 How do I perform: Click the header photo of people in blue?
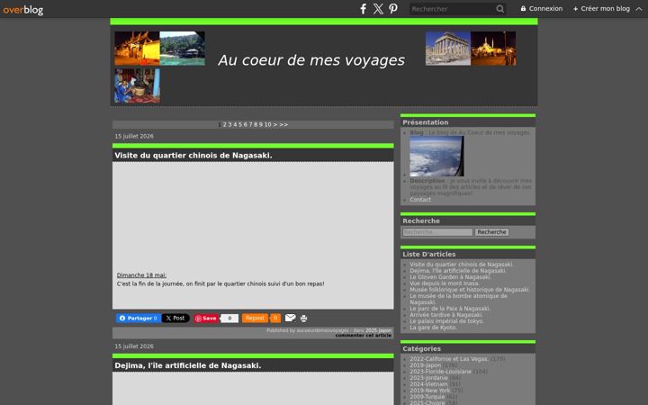point(137,85)
